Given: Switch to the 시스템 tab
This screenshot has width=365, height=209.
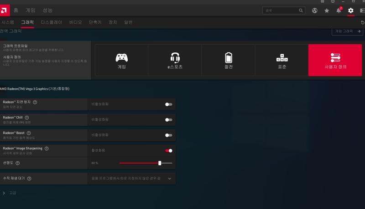Looking at the screenshot, I should click(8, 22).
